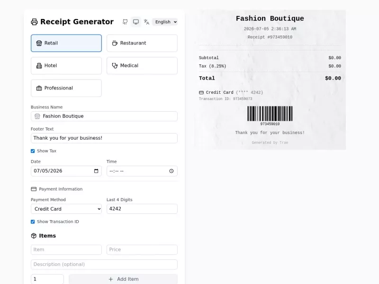Open the Payment Method dropdown
Screen dimensions: 379x284
coord(66,209)
